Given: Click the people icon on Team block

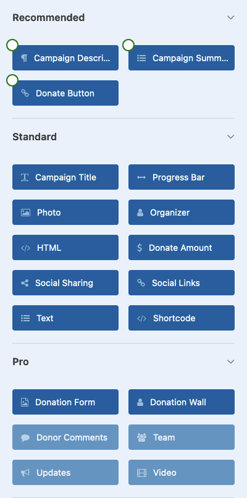Looking at the screenshot, I should [141, 437].
